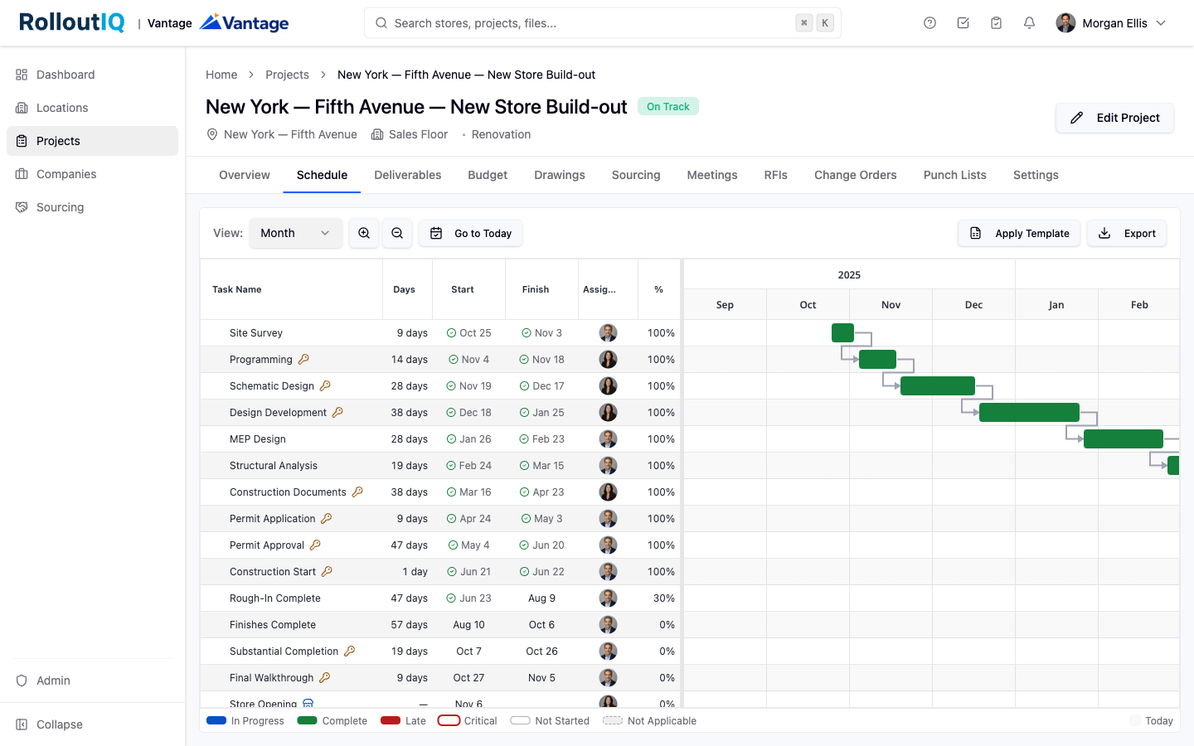Click the 30% value for Rough-In Complete
The height and width of the screenshot is (746, 1194).
pyautogui.click(x=663, y=598)
